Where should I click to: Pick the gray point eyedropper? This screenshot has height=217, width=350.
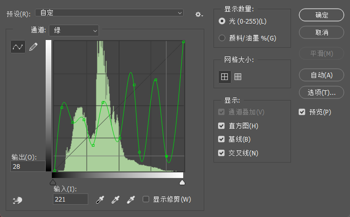pos(115,200)
